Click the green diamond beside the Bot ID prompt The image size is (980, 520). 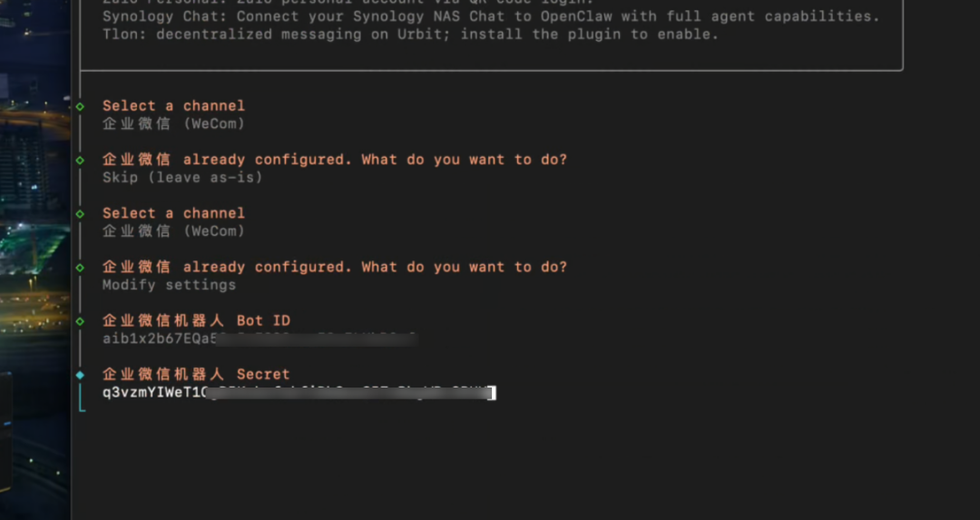pyautogui.click(x=80, y=321)
